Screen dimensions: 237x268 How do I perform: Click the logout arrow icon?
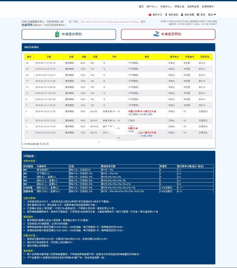[215, 15]
